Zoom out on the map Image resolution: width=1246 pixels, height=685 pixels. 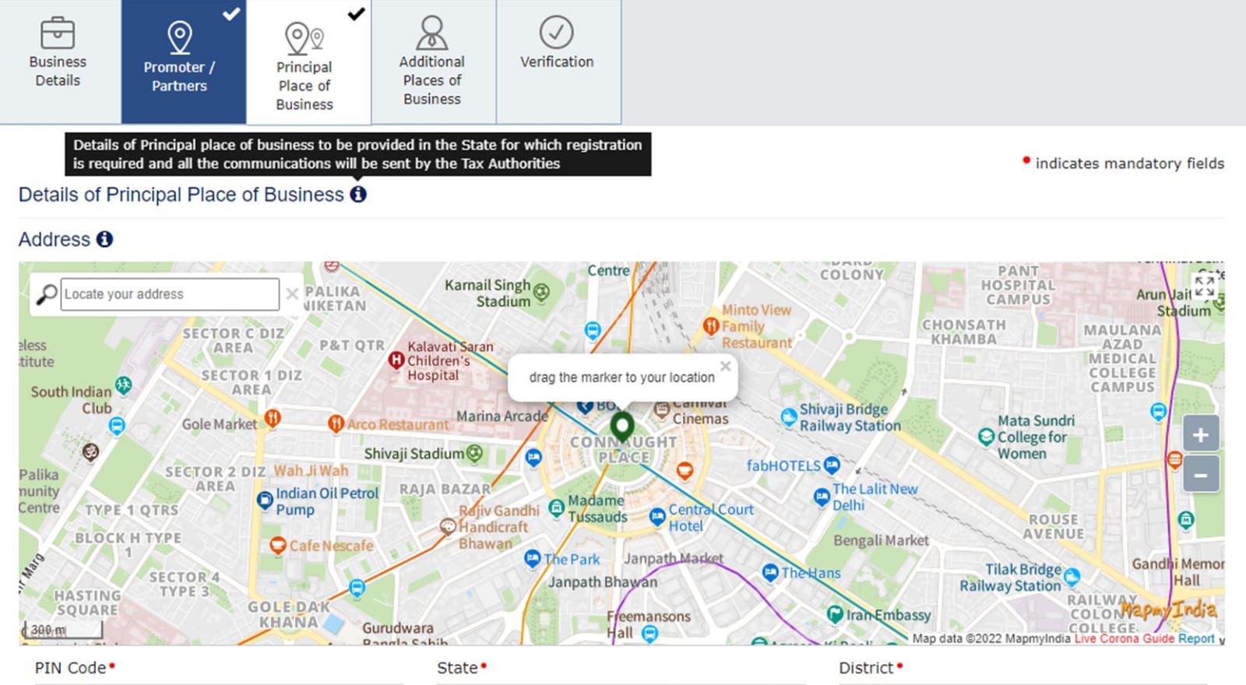[1200, 475]
